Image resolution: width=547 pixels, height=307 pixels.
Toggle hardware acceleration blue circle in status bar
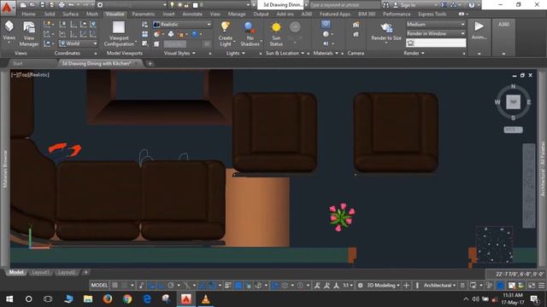[x=500, y=286]
